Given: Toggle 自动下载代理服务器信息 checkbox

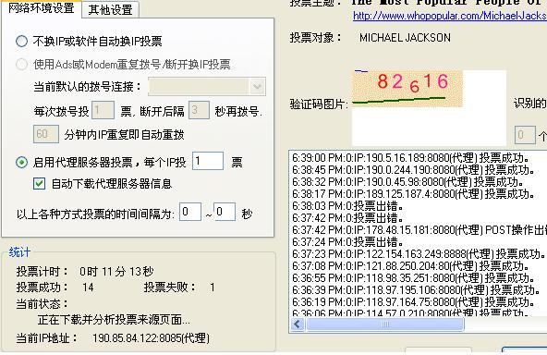Looking at the screenshot, I should click(x=39, y=184).
